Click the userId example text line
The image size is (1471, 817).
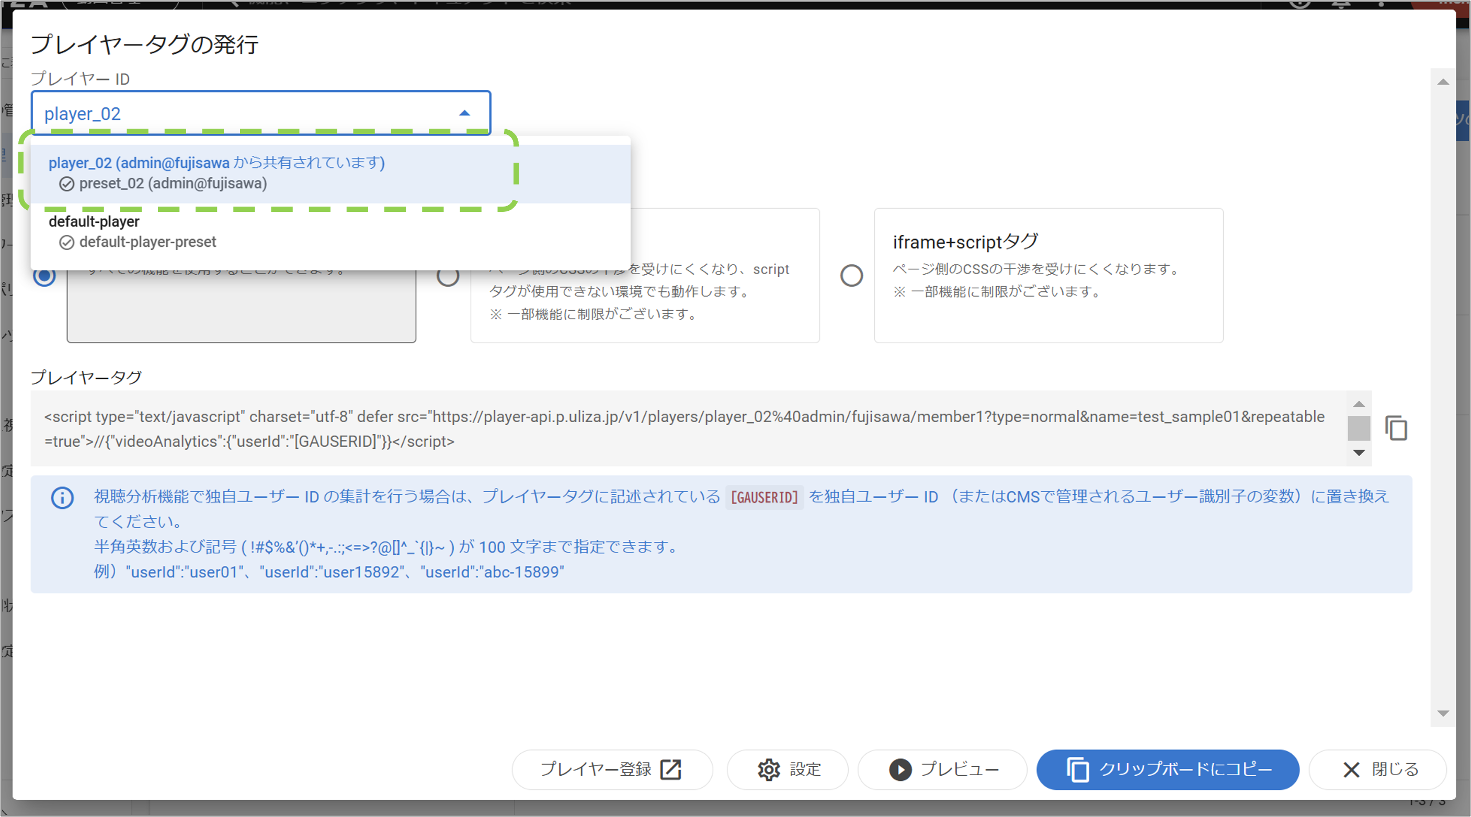[x=329, y=572]
